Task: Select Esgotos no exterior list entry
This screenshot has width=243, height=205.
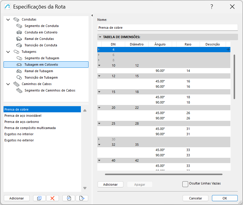Action: [19, 140]
